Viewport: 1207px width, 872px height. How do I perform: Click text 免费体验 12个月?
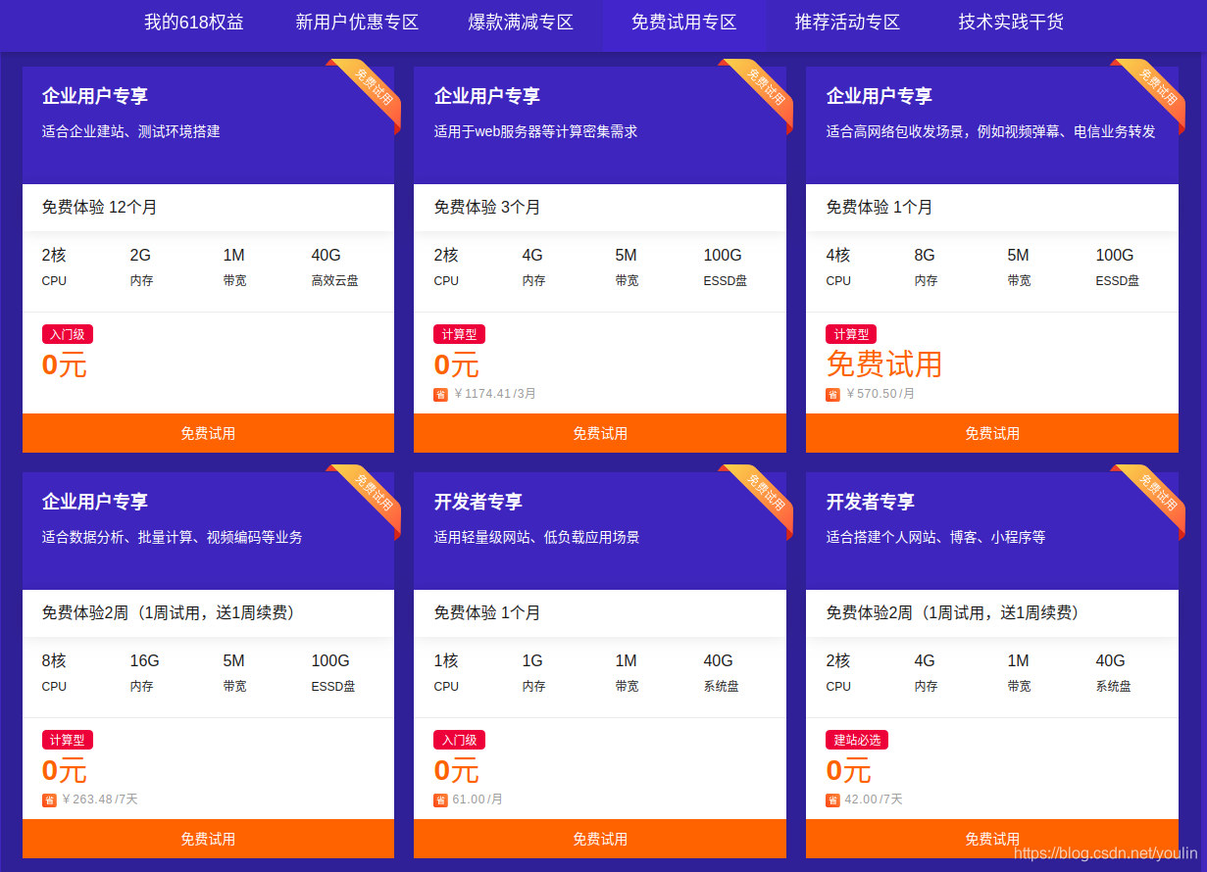click(x=100, y=207)
